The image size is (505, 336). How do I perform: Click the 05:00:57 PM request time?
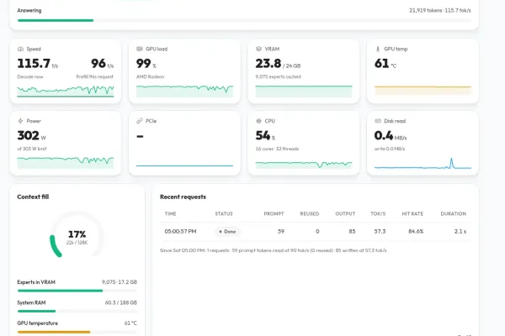180,232
